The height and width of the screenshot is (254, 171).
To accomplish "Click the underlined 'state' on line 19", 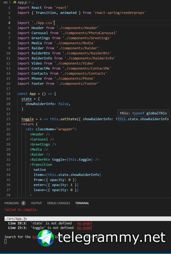I will 27,99.
